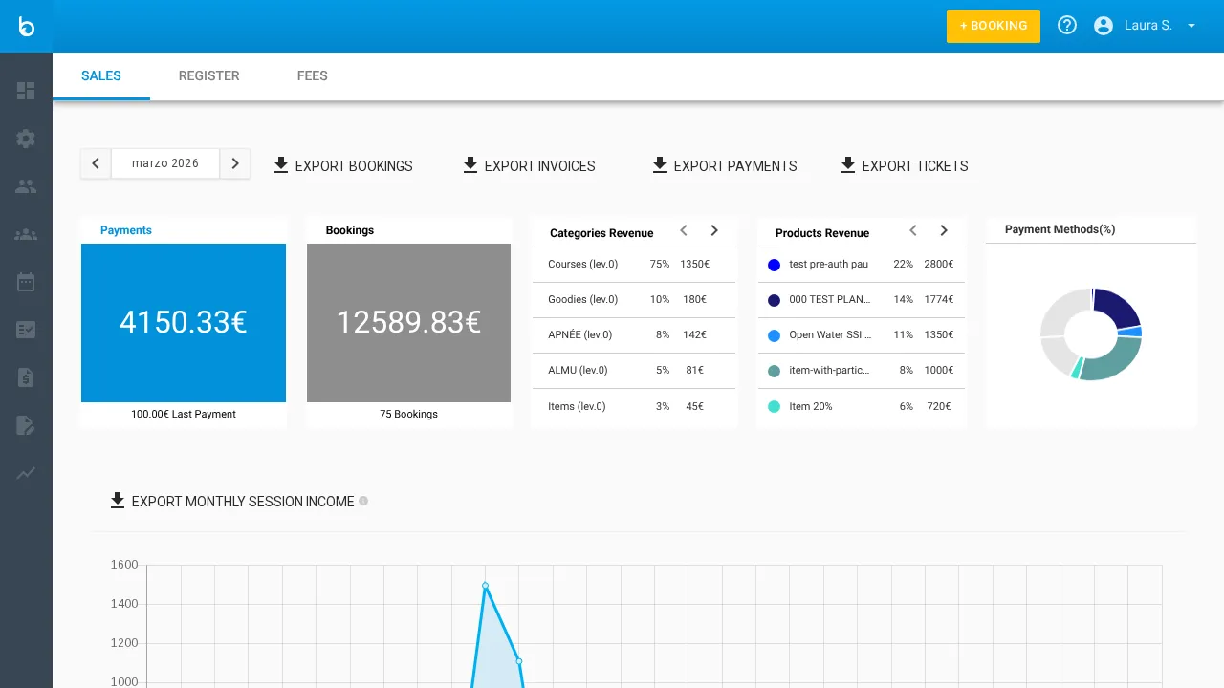The image size is (1224, 688).
Task: Click the marzo 2026 date field
Action: [x=164, y=163]
